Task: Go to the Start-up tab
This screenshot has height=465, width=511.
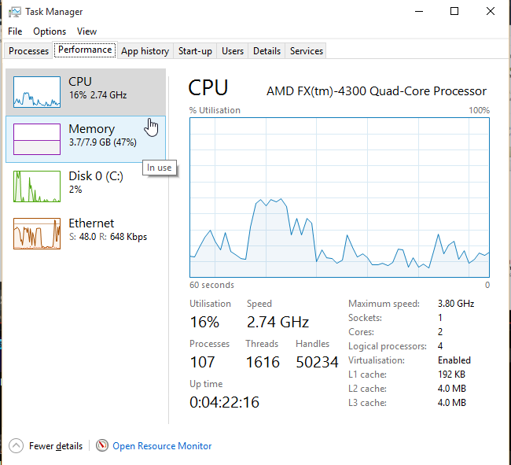Action: [195, 51]
